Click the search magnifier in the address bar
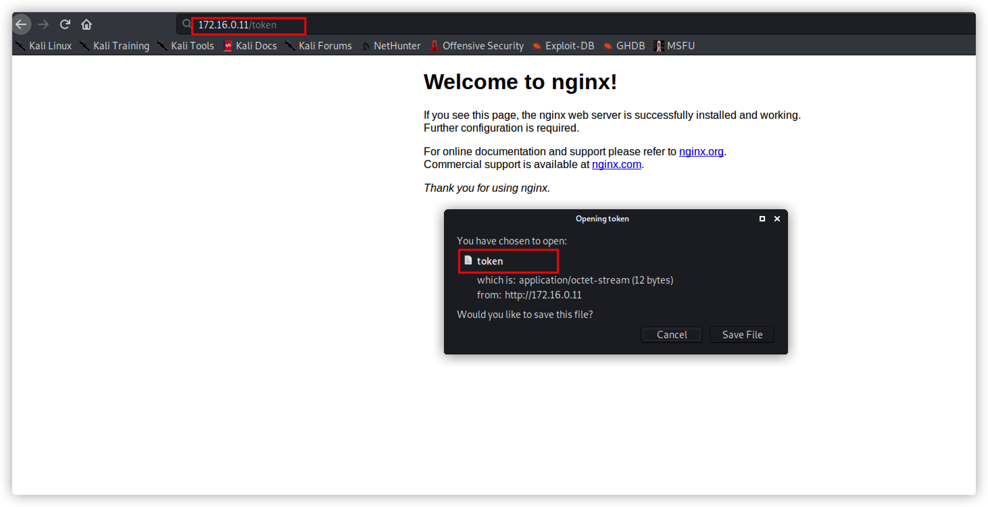988x507 pixels. click(187, 24)
